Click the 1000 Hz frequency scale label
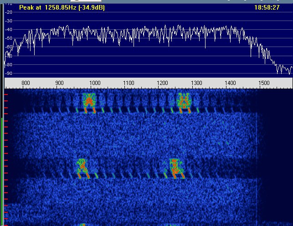Viewport: 293px width, 226px height. click(94, 83)
